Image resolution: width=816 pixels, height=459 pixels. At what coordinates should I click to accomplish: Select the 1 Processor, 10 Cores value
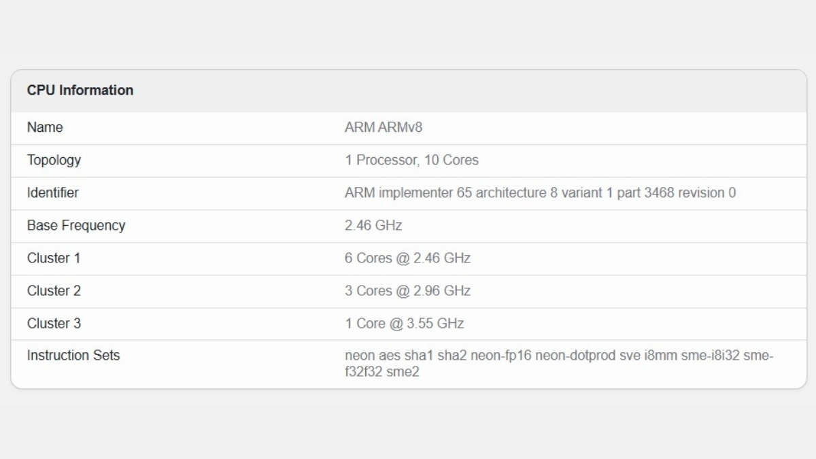click(411, 160)
